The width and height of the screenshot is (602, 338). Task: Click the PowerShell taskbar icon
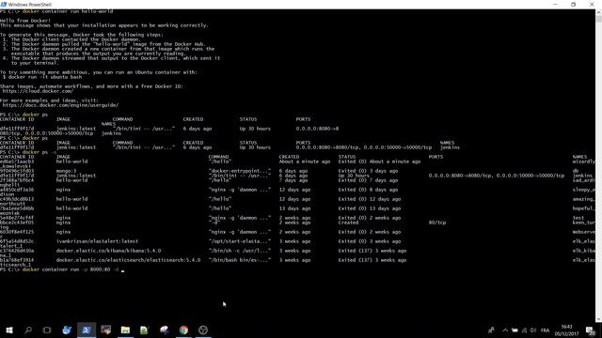point(86,330)
